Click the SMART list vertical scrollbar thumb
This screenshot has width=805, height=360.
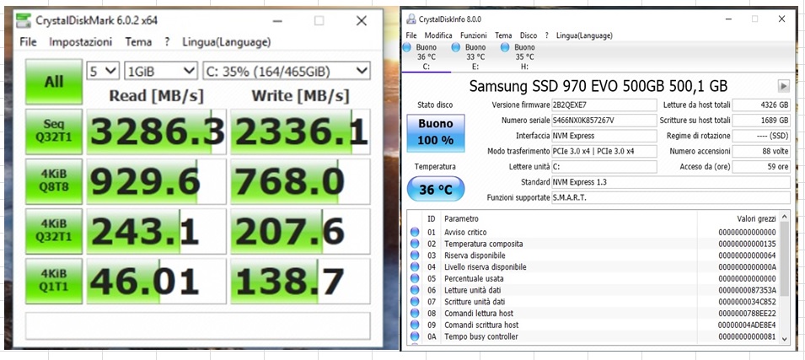click(784, 259)
